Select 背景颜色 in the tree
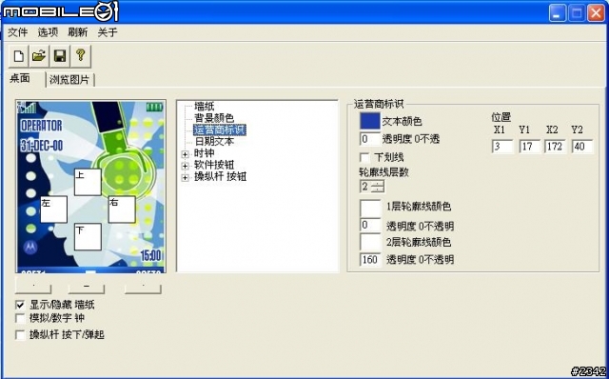The height and width of the screenshot is (379, 609). coord(214,117)
